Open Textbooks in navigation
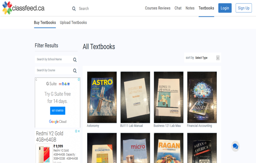The image size is (256, 163). (206, 8)
